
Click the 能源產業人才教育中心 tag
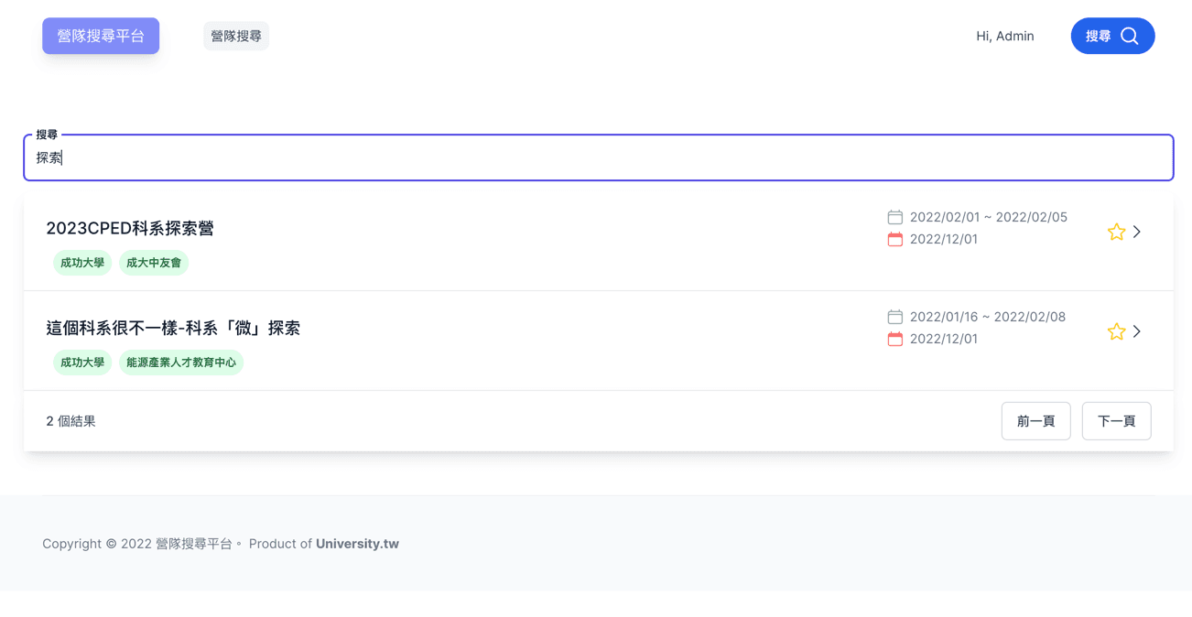coord(181,363)
